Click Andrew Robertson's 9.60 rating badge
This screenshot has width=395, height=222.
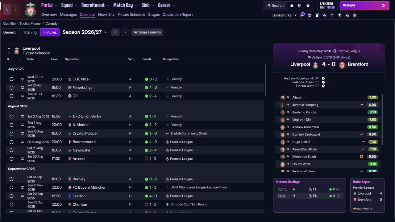(x=372, y=127)
